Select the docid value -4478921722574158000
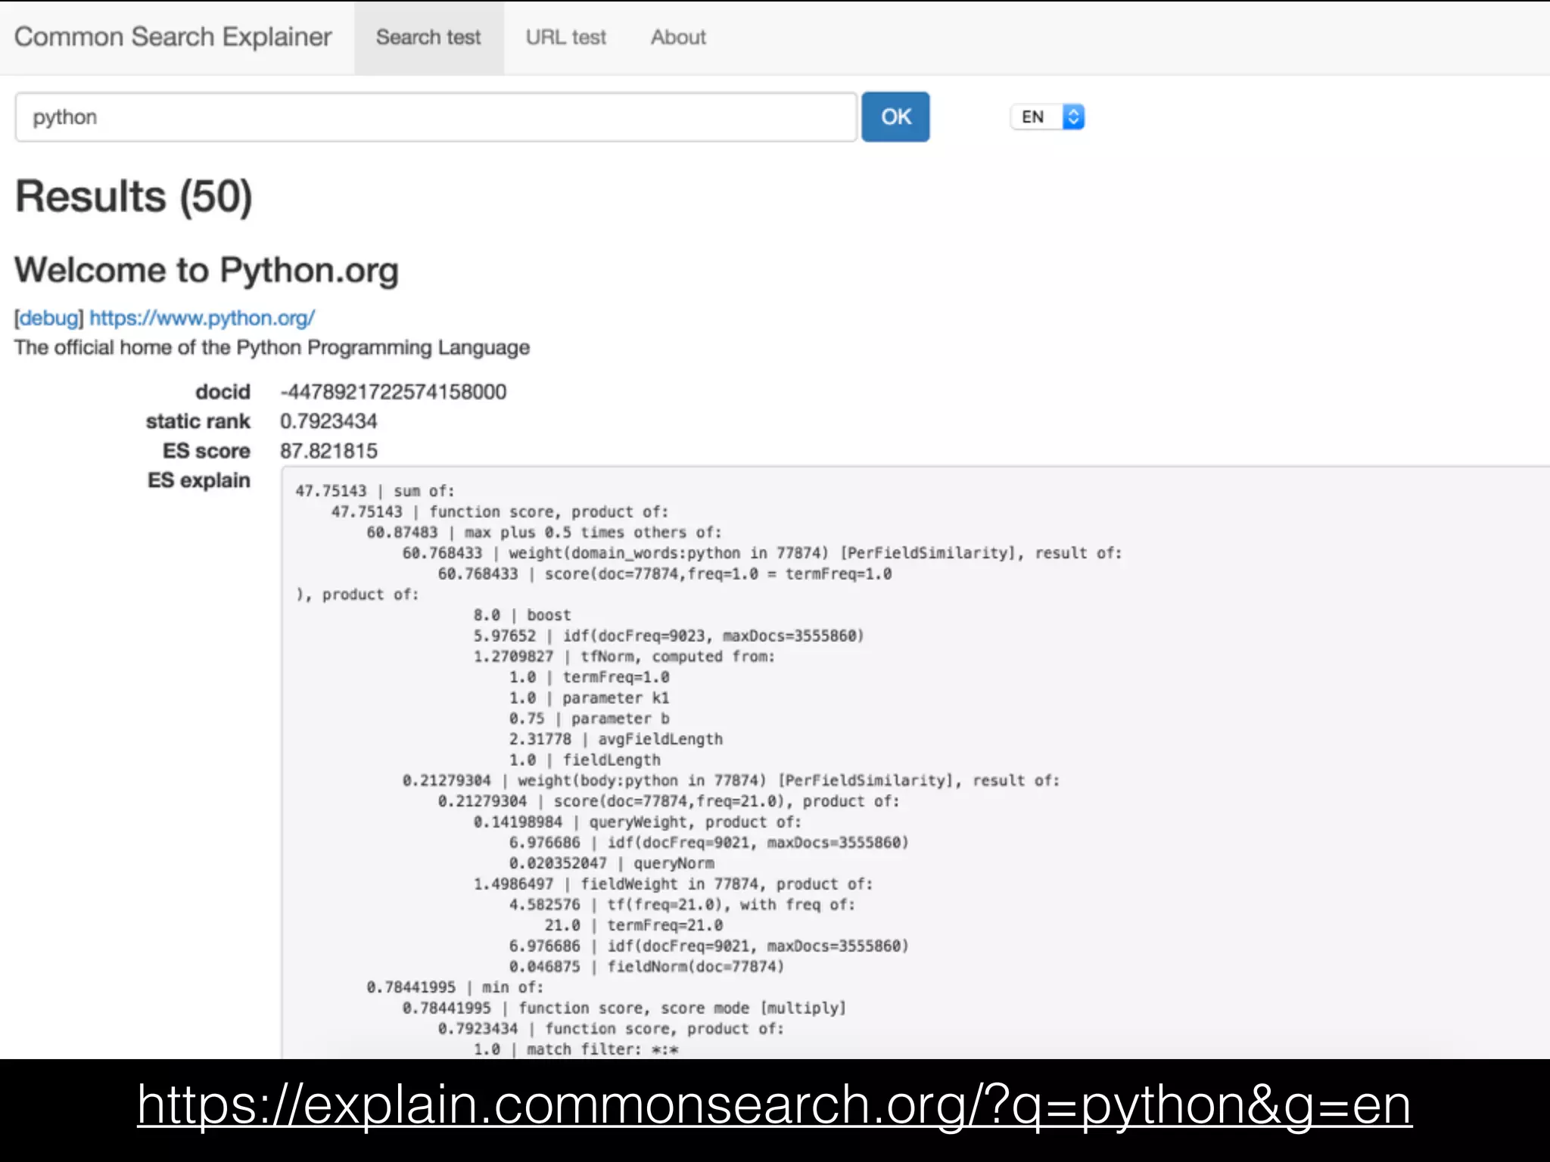Viewport: 1550px width, 1162px height. point(394,392)
